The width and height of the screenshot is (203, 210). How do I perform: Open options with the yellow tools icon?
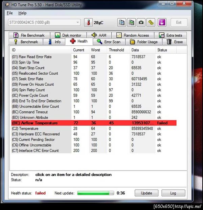pyautogui.click(x=151, y=22)
